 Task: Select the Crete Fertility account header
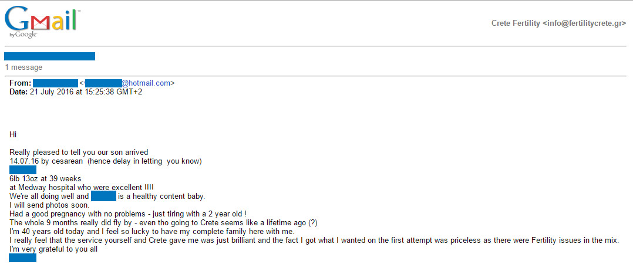tap(559, 23)
